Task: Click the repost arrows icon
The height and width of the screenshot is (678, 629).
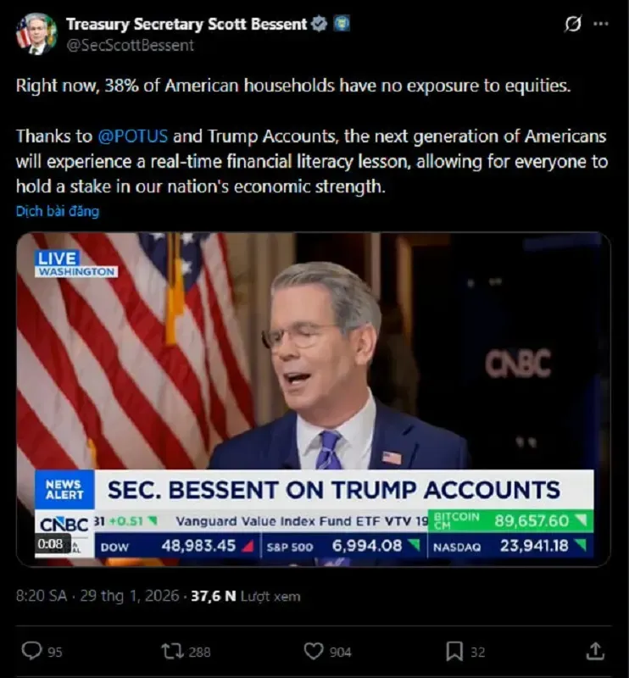Action: [172, 651]
